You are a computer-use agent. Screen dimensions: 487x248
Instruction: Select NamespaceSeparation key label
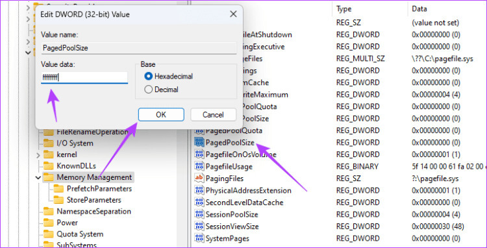tap(94, 212)
